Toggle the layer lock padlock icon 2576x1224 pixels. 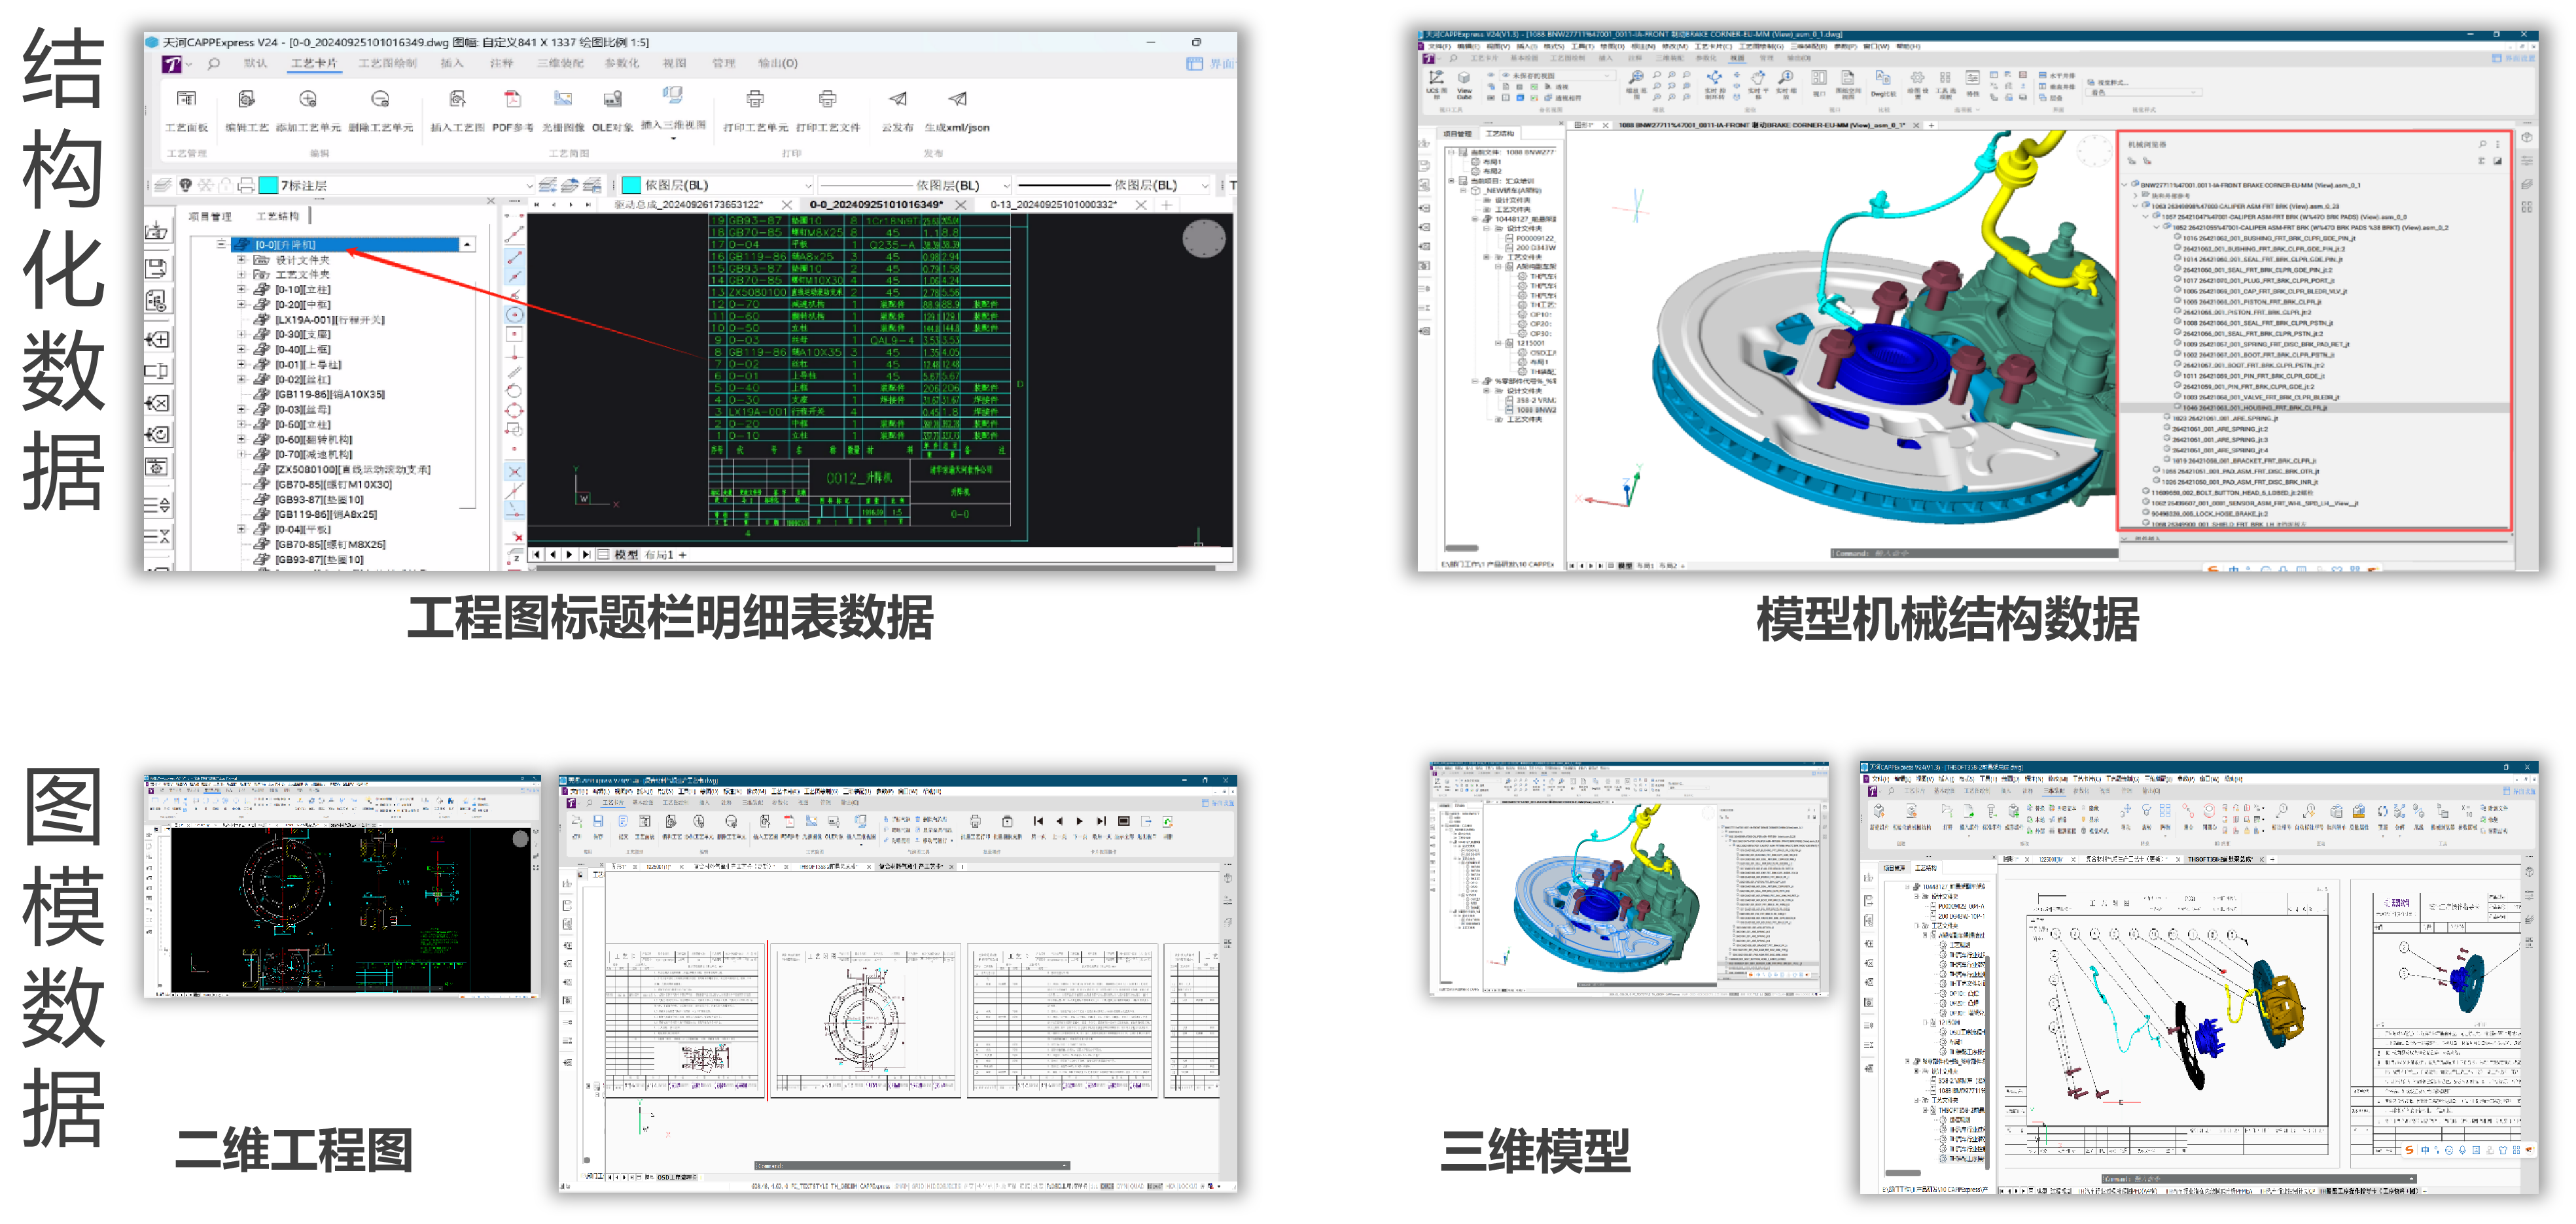[x=226, y=185]
